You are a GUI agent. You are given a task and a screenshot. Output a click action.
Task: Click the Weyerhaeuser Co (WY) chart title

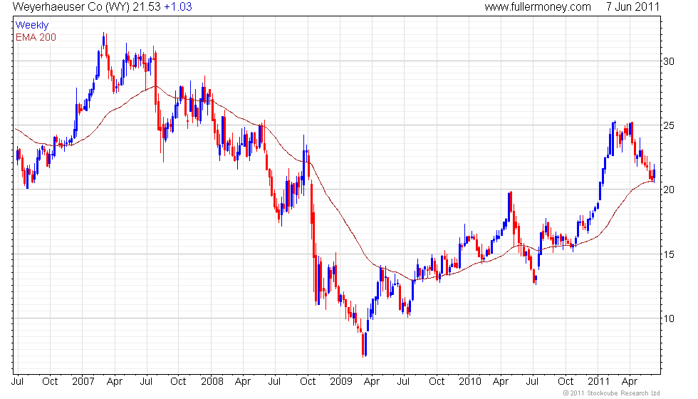[x=71, y=7]
